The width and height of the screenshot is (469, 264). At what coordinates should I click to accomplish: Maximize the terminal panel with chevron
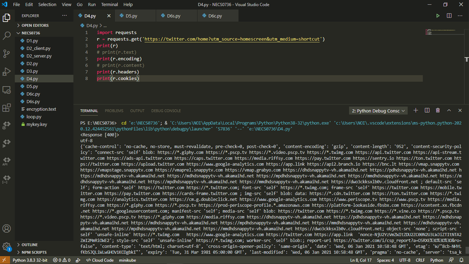(x=449, y=110)
